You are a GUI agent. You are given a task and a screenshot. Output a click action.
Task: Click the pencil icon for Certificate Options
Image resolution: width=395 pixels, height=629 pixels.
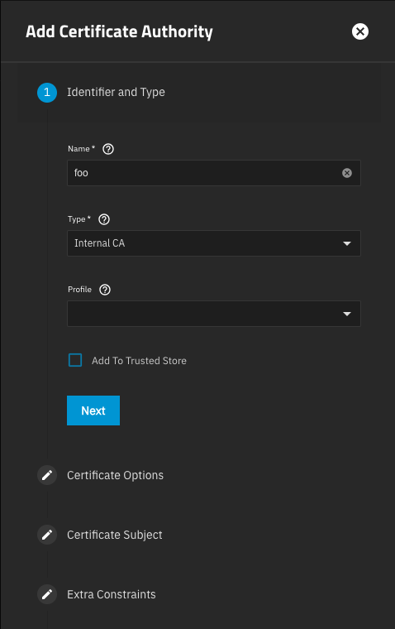click(x=47, y=475)
